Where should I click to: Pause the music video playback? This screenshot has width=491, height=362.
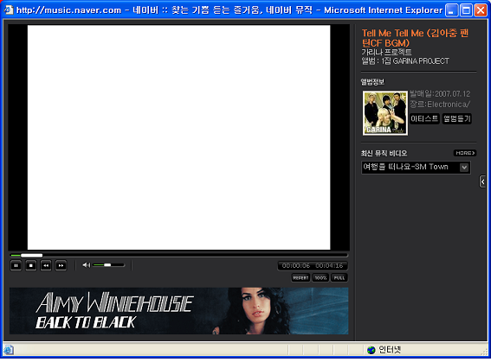pyautogui.click(x=16, y=265)
